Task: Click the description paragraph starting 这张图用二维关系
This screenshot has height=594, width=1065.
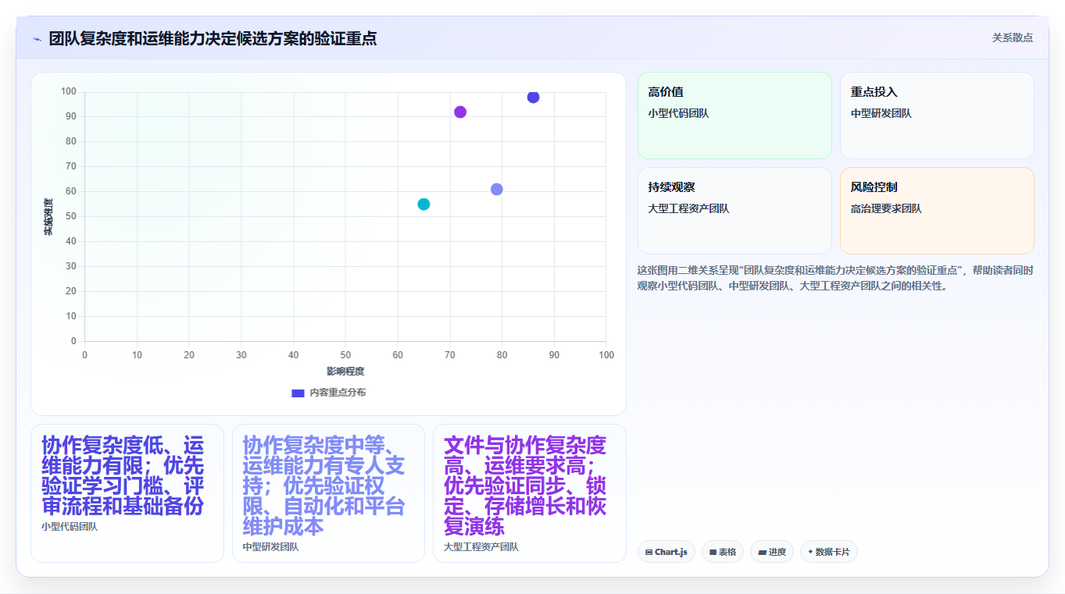Action: coord(835,278)
